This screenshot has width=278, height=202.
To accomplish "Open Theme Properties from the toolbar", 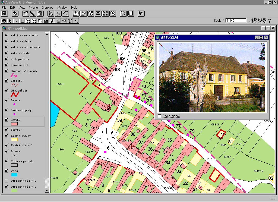I will 26,14.
